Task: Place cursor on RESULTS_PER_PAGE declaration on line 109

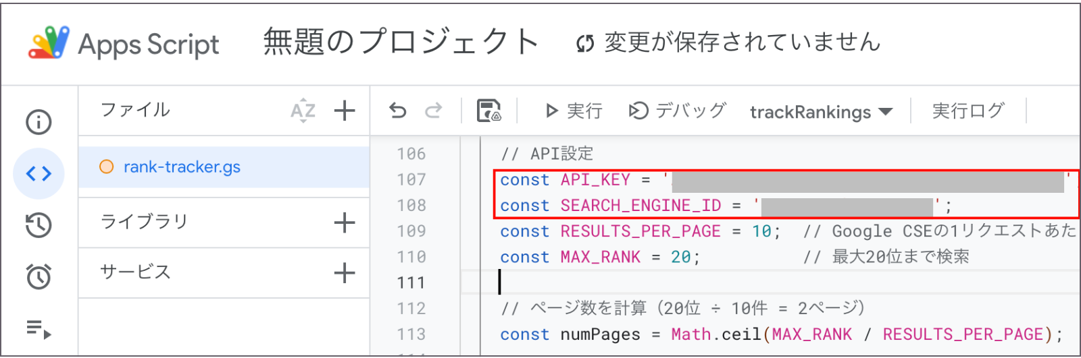Action: (x=640, y=231)
